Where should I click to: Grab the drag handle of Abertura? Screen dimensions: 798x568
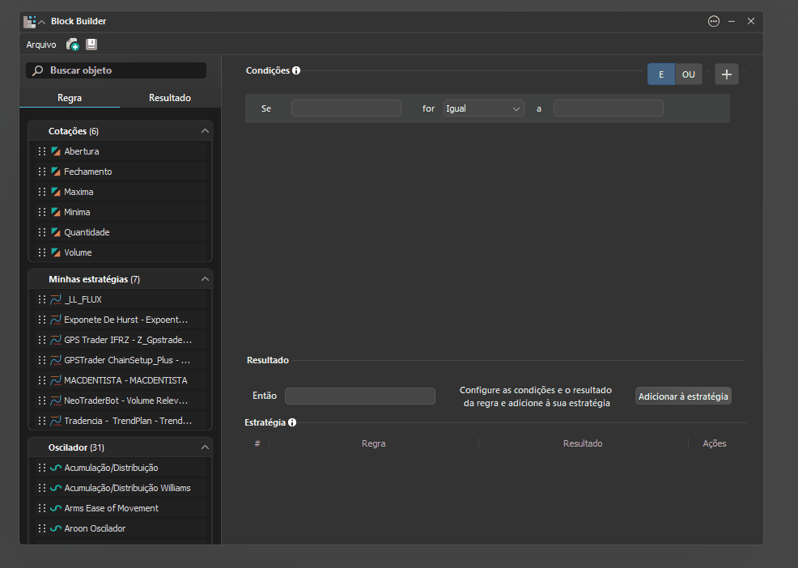(42, 151)
